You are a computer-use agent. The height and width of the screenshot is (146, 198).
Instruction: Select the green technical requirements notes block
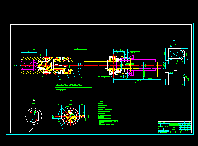[108, 113]
